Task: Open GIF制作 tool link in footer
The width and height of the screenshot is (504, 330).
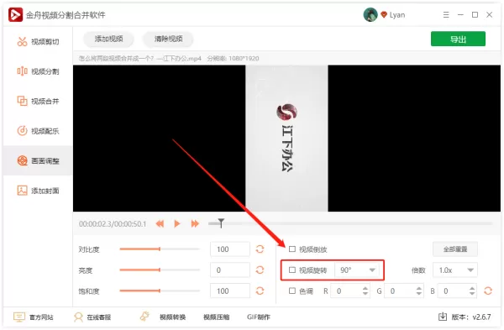Action: 259,317
